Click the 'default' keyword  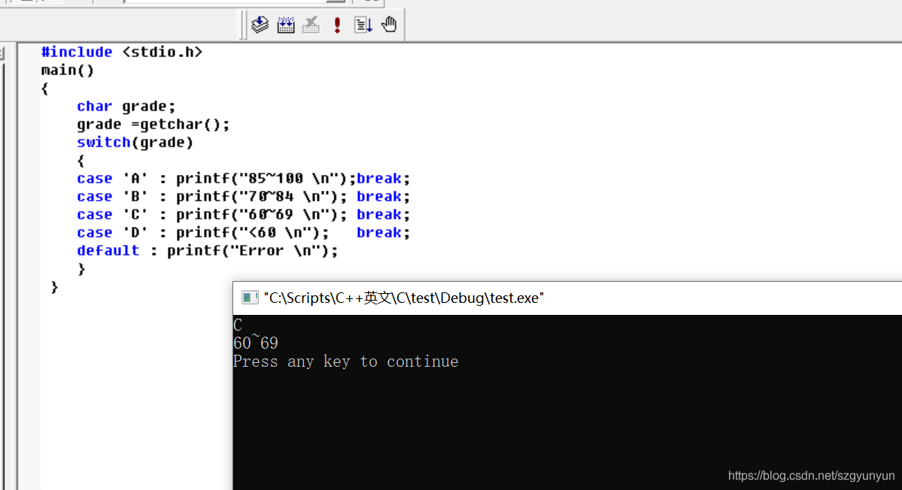point(108,251)
